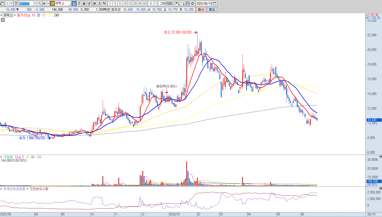Click the save chart floppy-disk icon
Viewport: 382px width, 217px height.
coord(188,3)
